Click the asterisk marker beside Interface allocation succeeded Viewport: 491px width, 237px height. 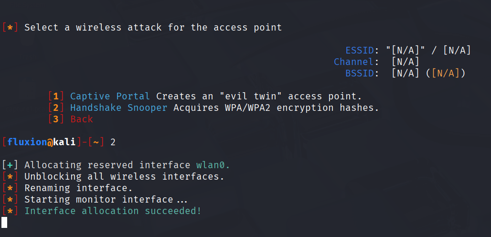[x=11, y=211]
